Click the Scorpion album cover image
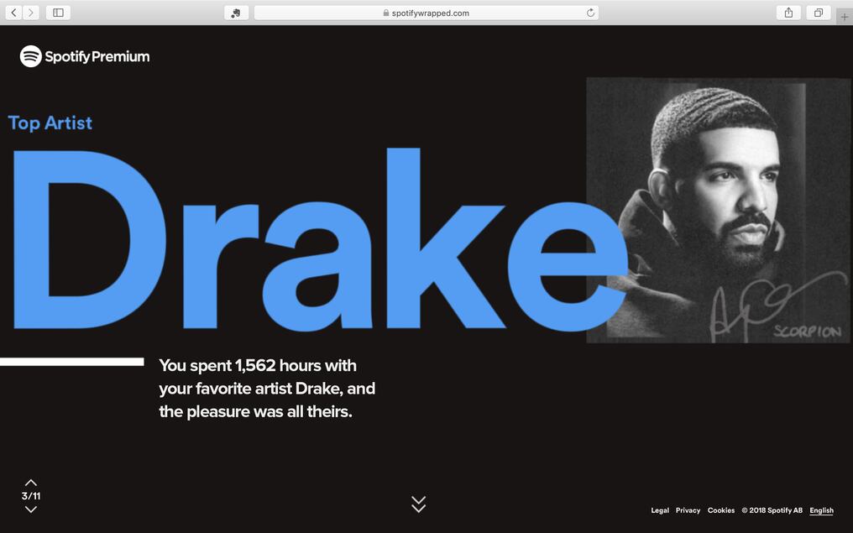This screenshot has width=853, height=533. [719, 210]
